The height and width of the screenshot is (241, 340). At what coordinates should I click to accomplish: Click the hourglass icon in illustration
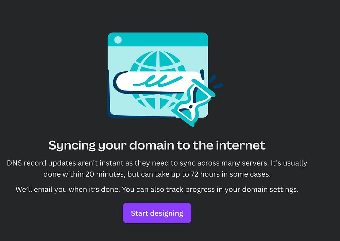point(194,103)
